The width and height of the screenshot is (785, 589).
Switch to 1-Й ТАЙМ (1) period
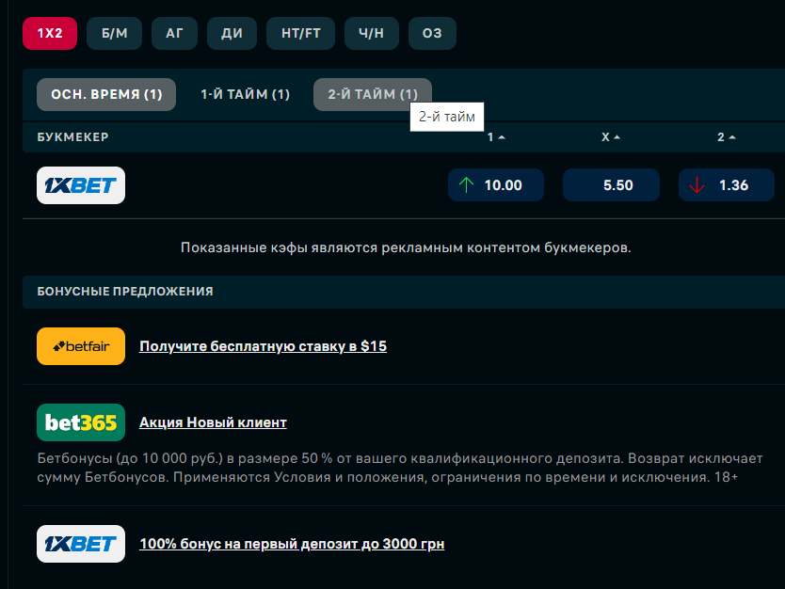245,95
